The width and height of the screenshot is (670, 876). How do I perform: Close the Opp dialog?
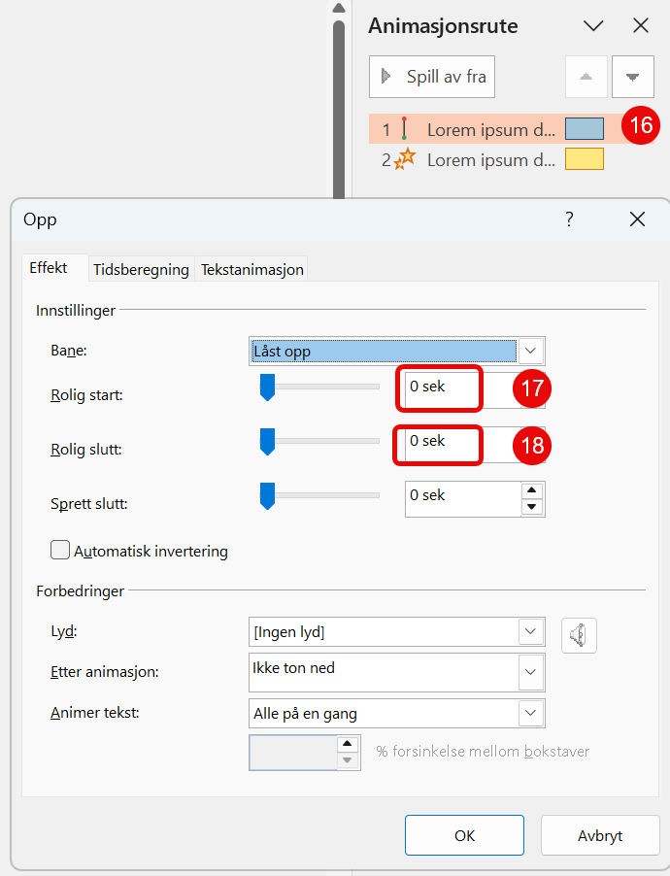(637, 219)
